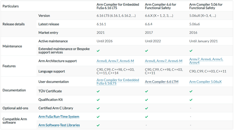Screen dimensions: 234x130
Task: Open Armv8, Armv7, Armv6-M link under FuSa 6.16 LTS
Action: coord(115,61)
